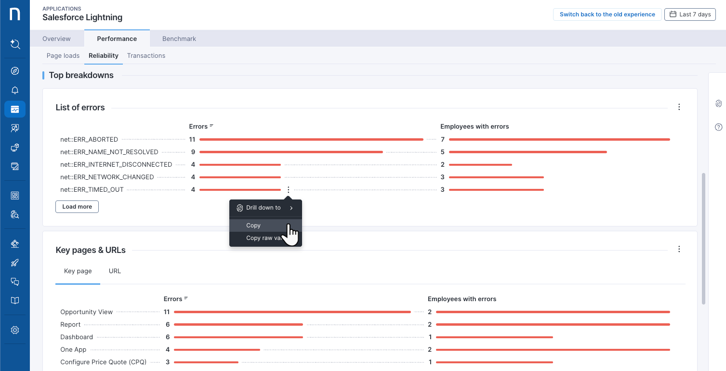Open the rocket icon in left sidebar
The image size is (726, 371).
(15, 263)
